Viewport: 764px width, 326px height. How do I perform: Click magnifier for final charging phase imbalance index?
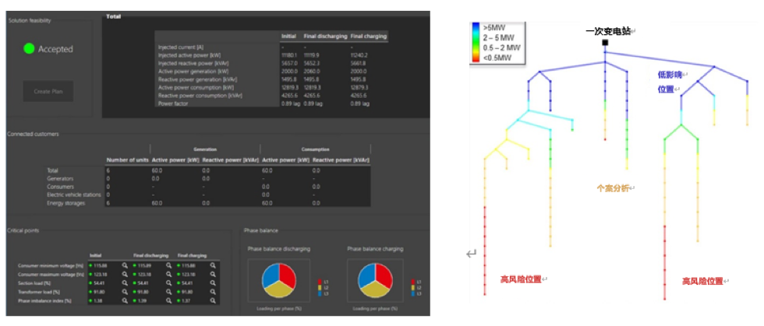pos(212,300)
